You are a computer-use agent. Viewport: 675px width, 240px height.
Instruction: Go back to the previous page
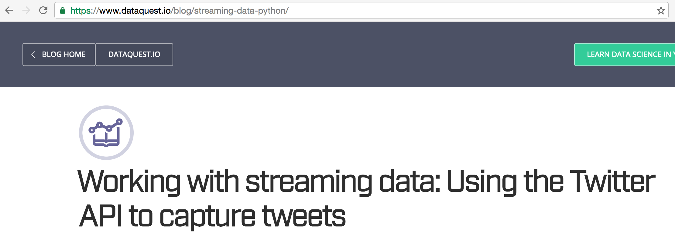(x=9, y=11)
